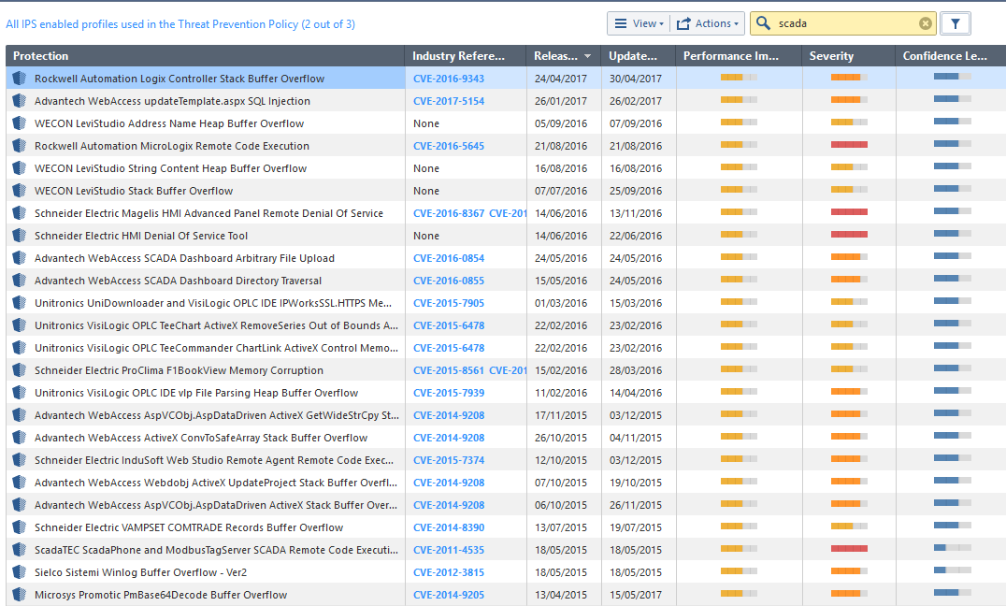The height and width of the screenshot is (606, 1006).
Task: Click the search magnifier icon
Action: point(763,23)
